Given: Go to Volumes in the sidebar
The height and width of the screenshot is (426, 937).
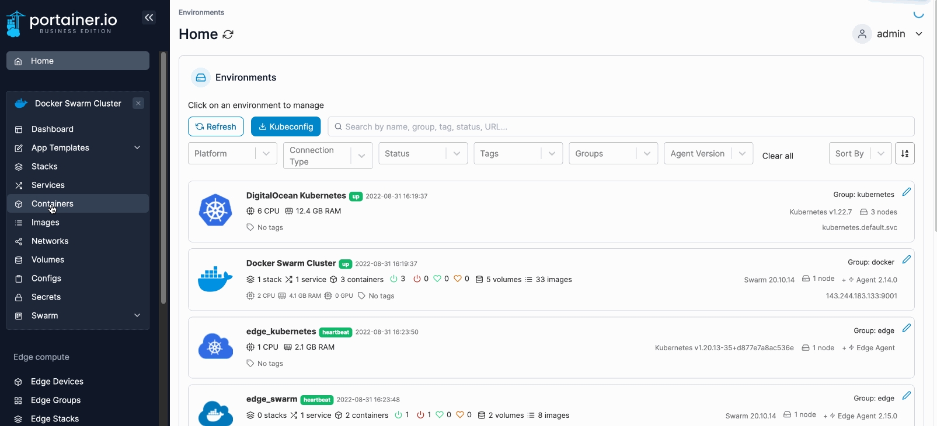Looking at the screenshot, I should tap(48, 260).
